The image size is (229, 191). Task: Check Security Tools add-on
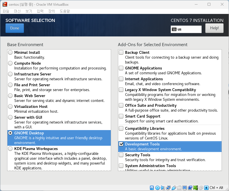[x=121, y=155]
